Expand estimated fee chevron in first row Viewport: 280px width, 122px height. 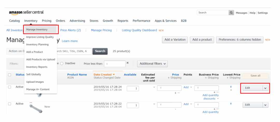coord(154,87)
